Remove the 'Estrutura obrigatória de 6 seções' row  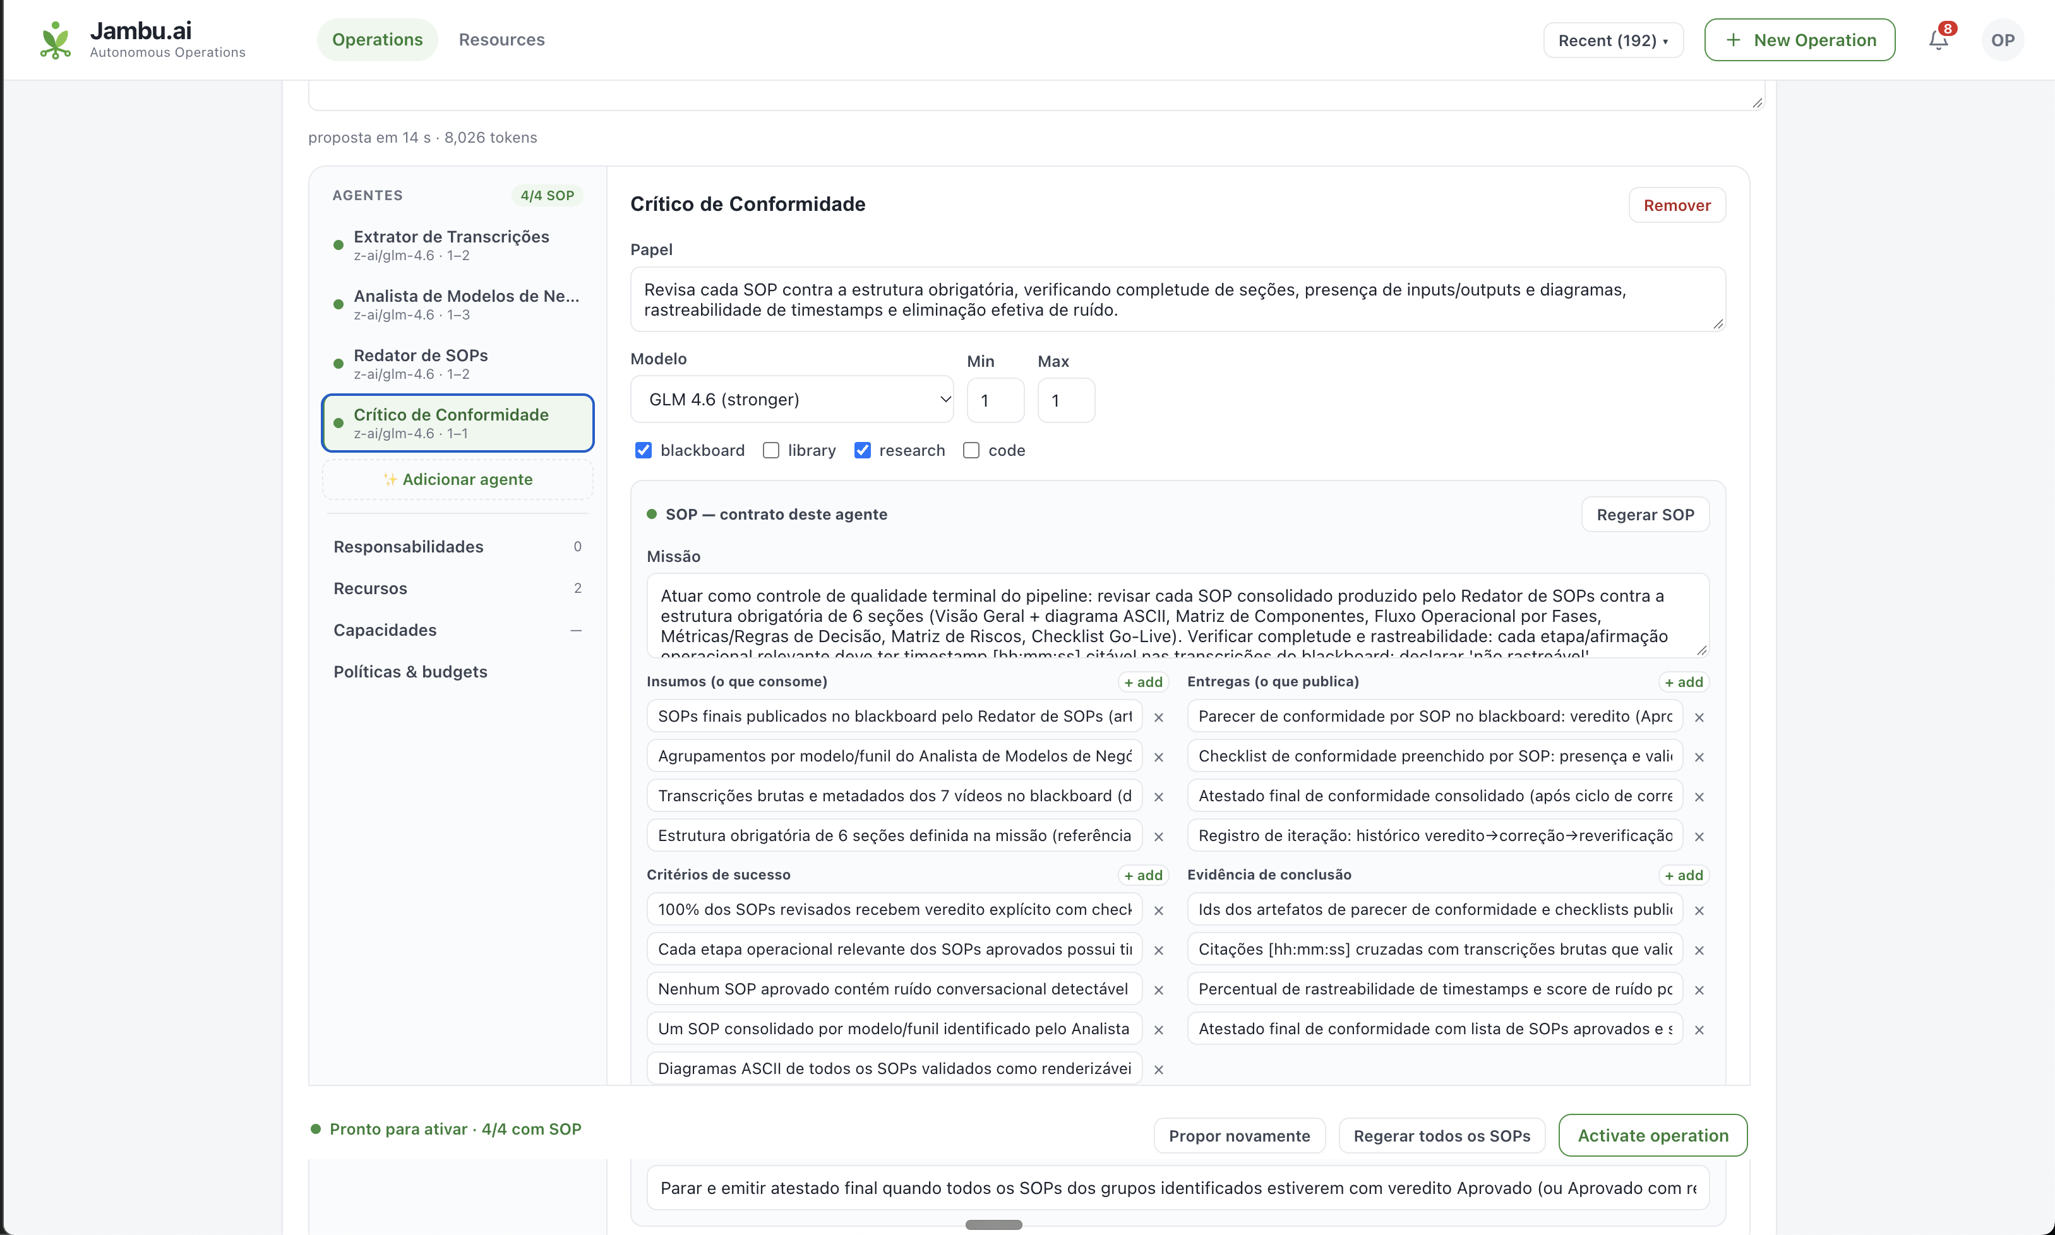pyautogui.click(x=1159, y=837)
